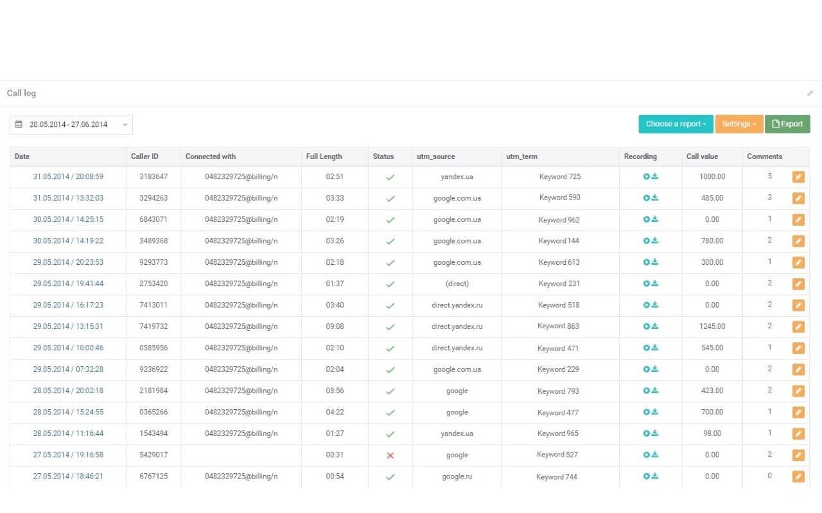
Task: Play the recording of the failed 27.05.2014 call
Action: pyautogui.click(x=647, y=455)
